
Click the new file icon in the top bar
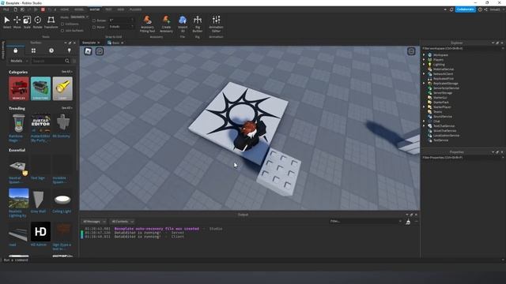tap(15, 9)
